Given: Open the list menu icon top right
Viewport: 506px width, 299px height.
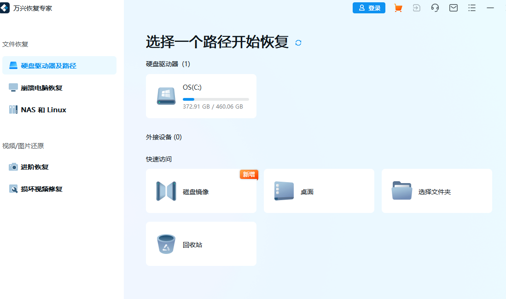Looking at the screenshot, I should [471, 8].
